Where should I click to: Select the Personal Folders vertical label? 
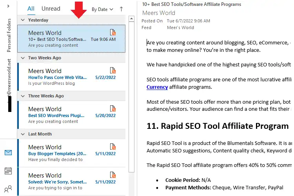(x=9, y=35)
